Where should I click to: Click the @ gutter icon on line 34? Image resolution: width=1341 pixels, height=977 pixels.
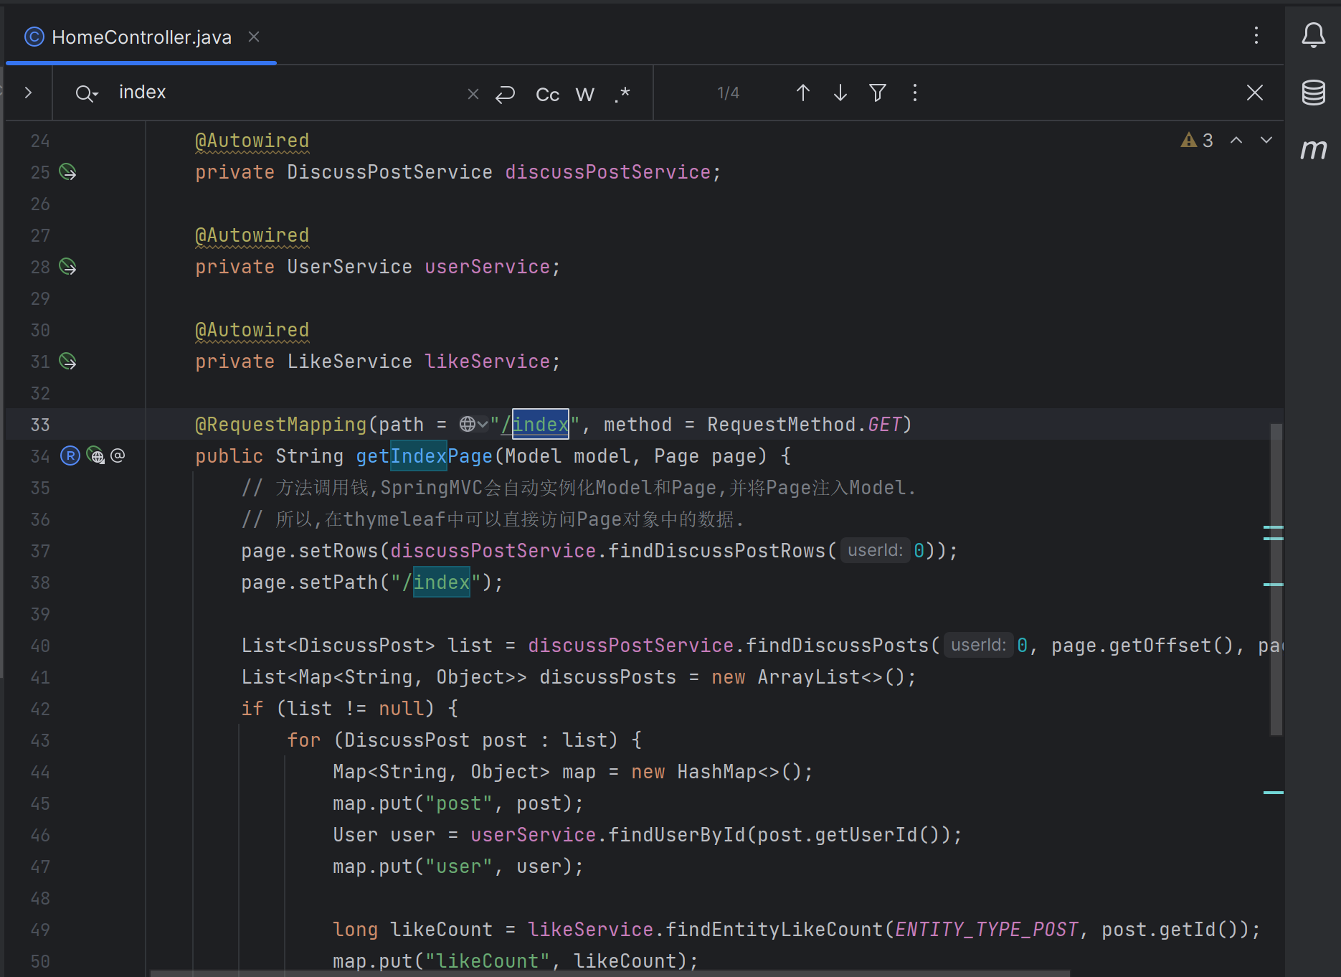(x=118, y=456)
